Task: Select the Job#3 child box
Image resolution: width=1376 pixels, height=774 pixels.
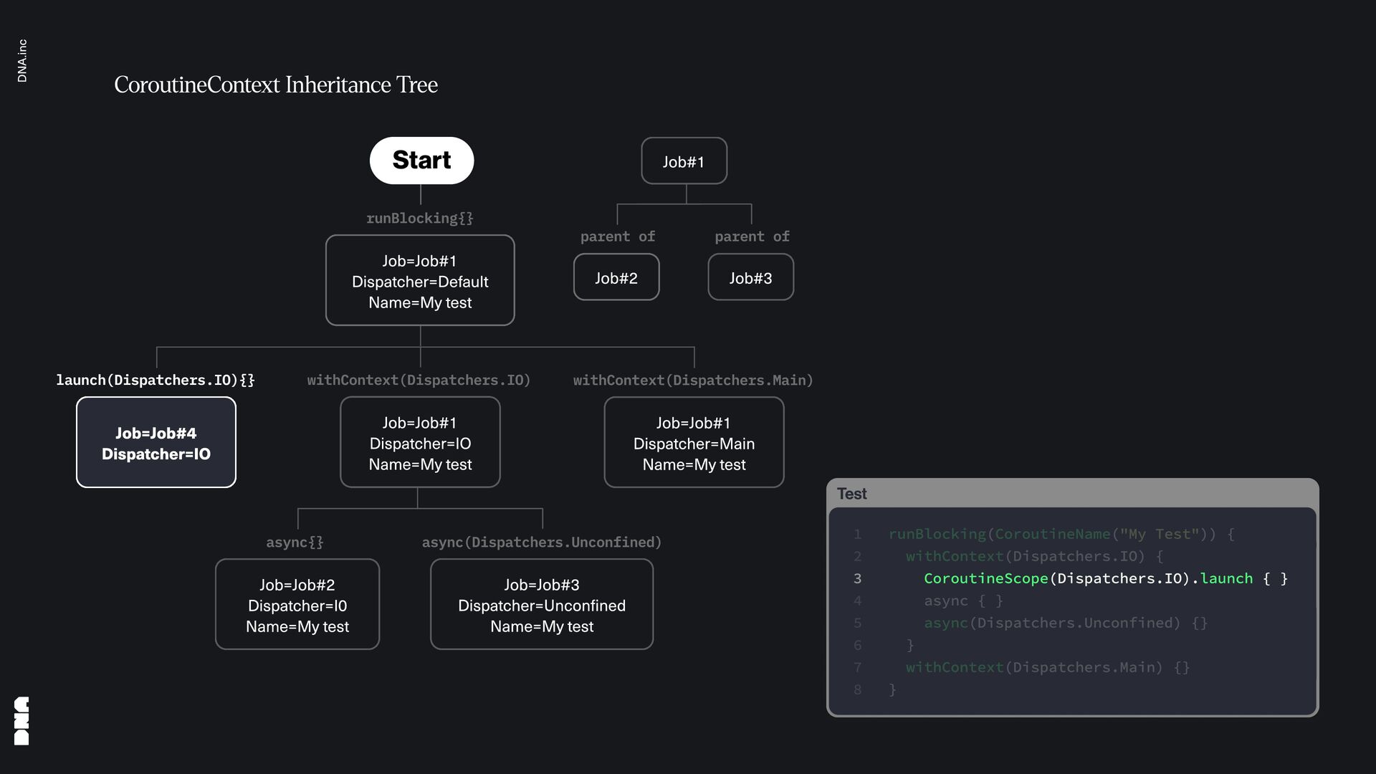Action: coord(750,277)
